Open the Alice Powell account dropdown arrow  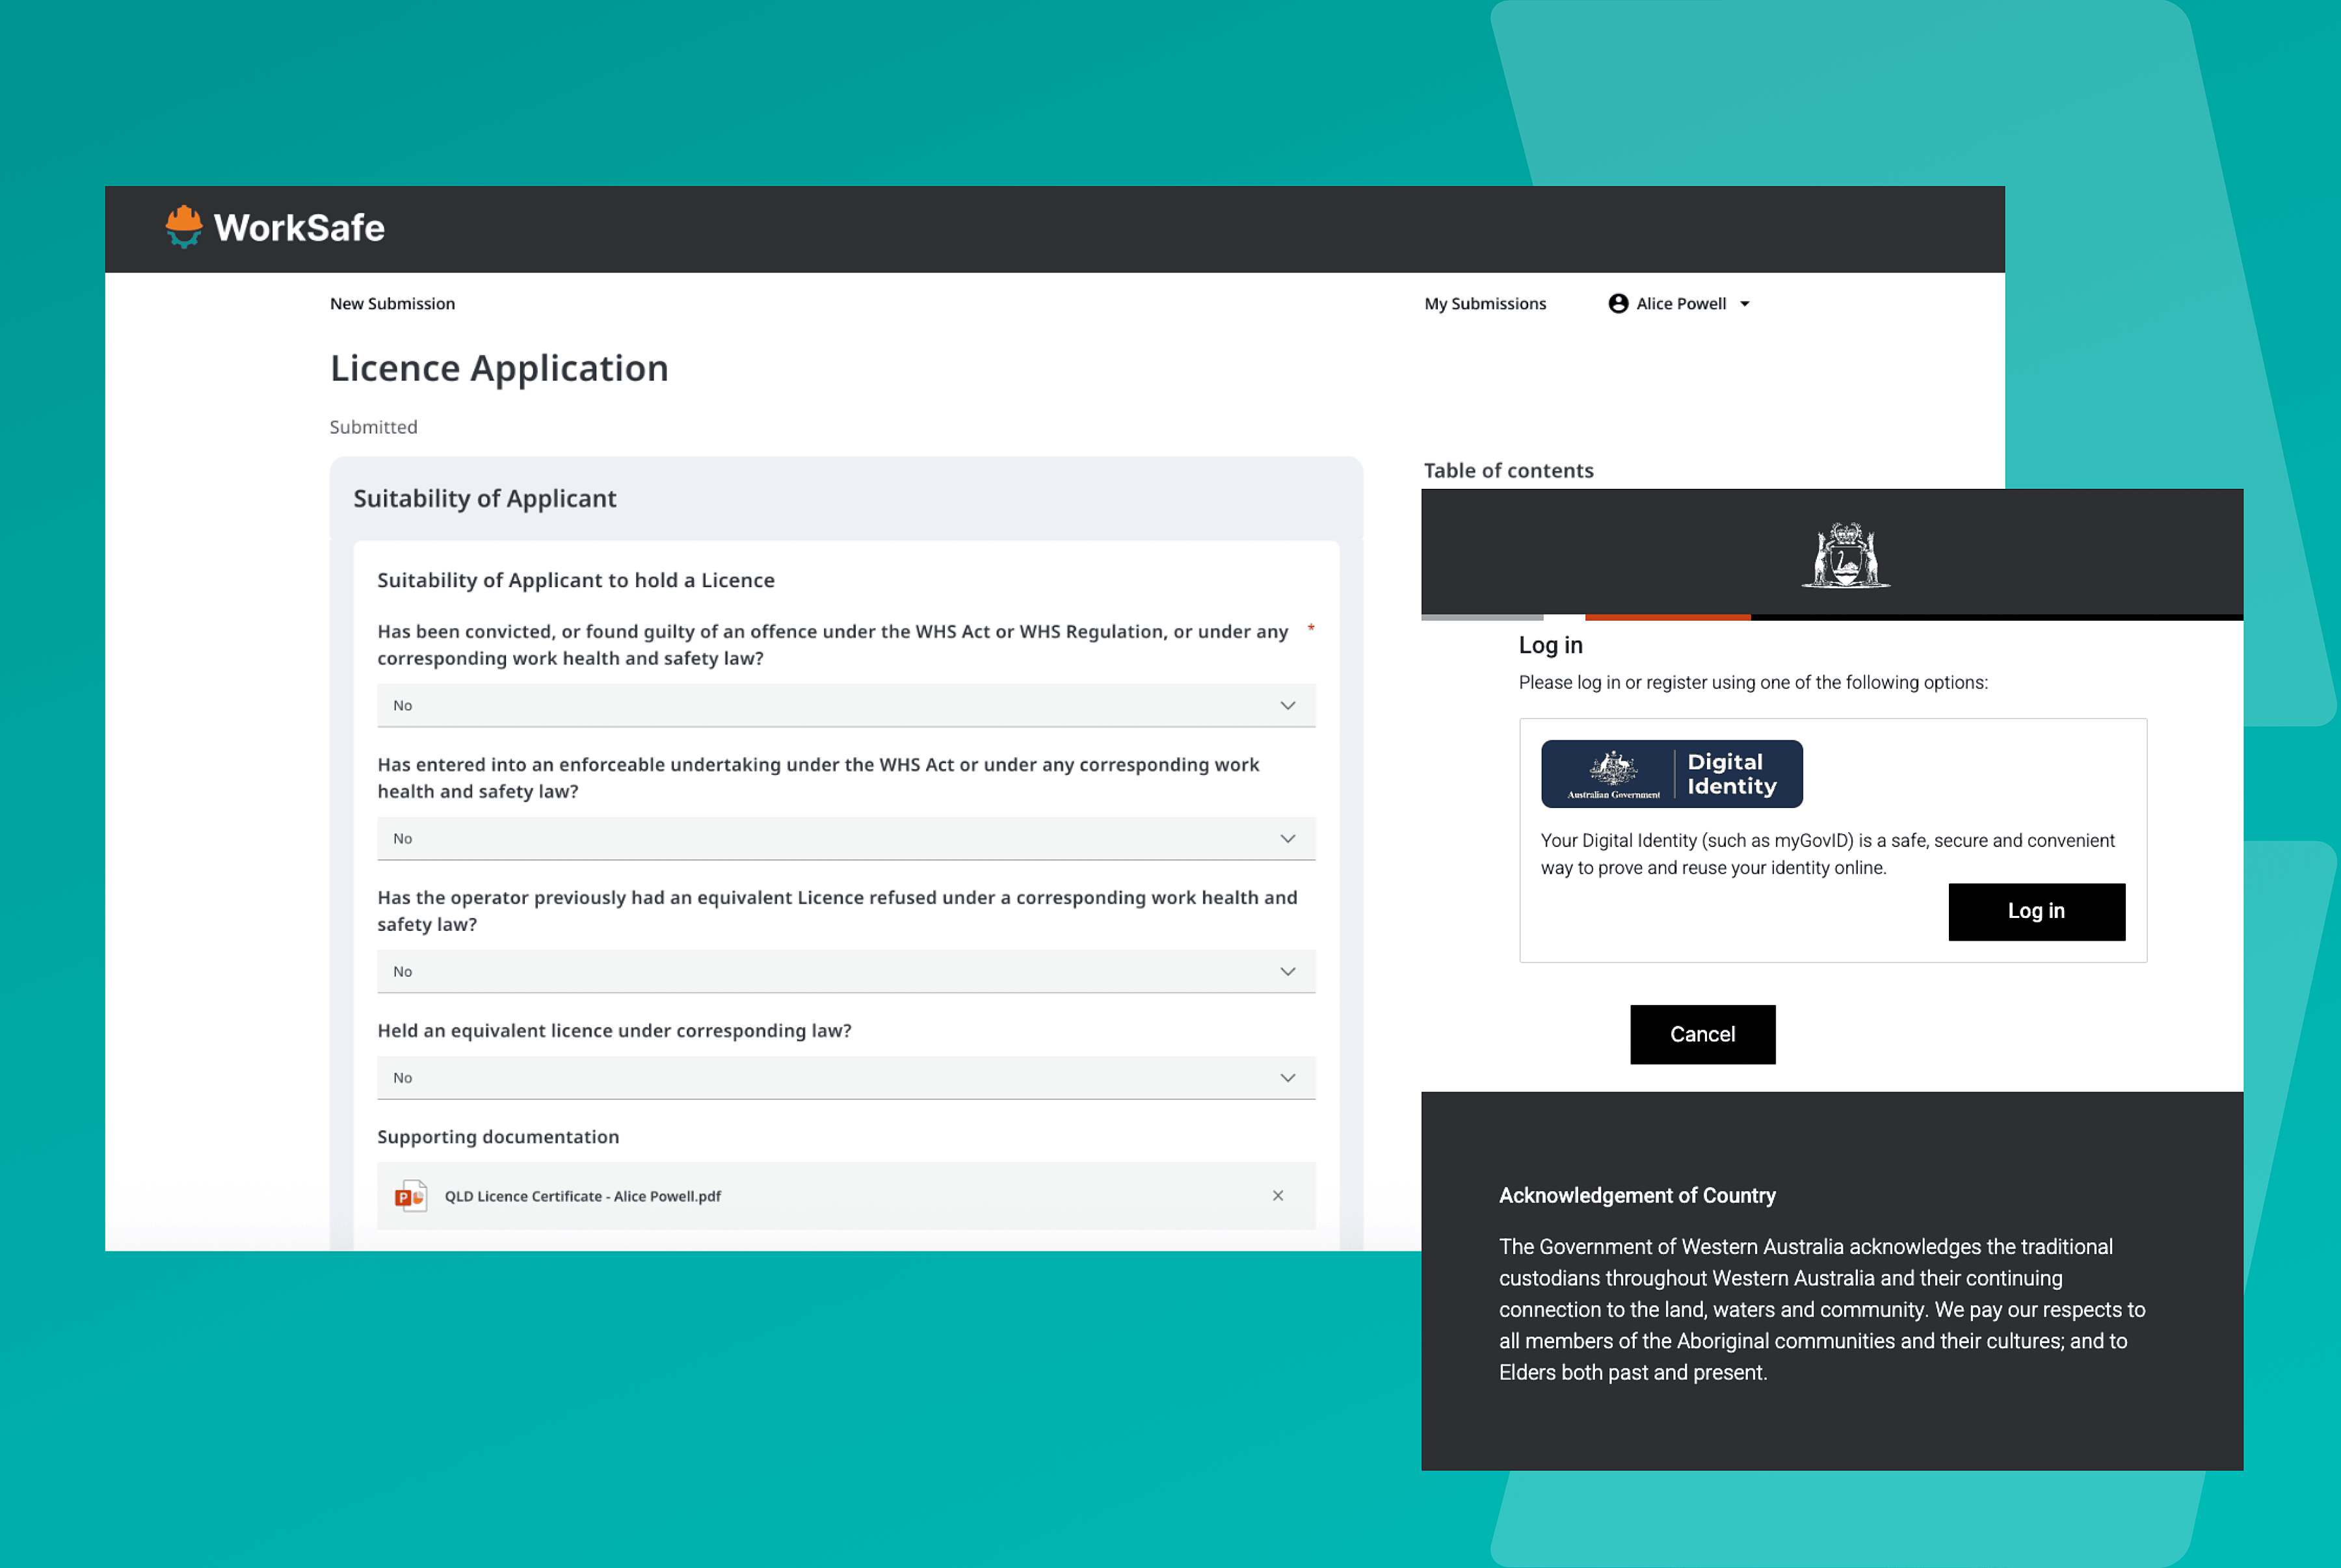[x=1744, y=304]
